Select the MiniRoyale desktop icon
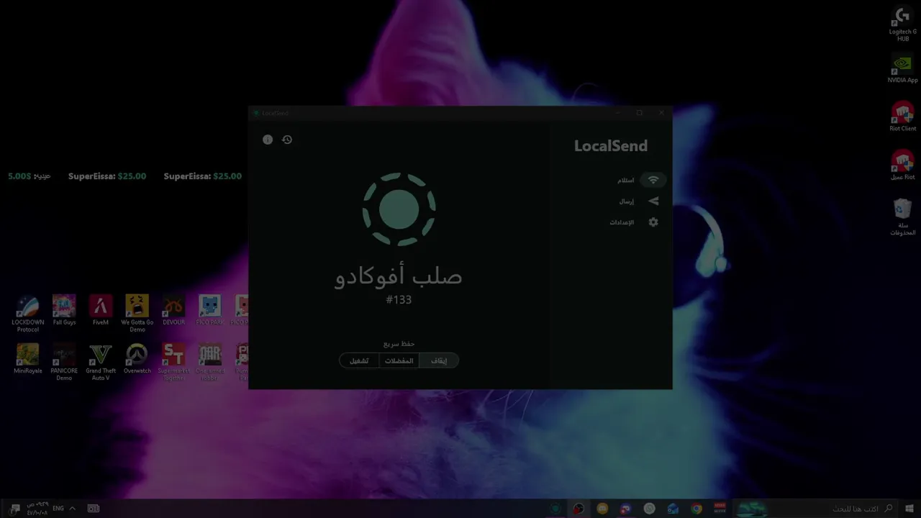Screen dimensions: 921x518 pyautogui.click(x=27, y=359)
